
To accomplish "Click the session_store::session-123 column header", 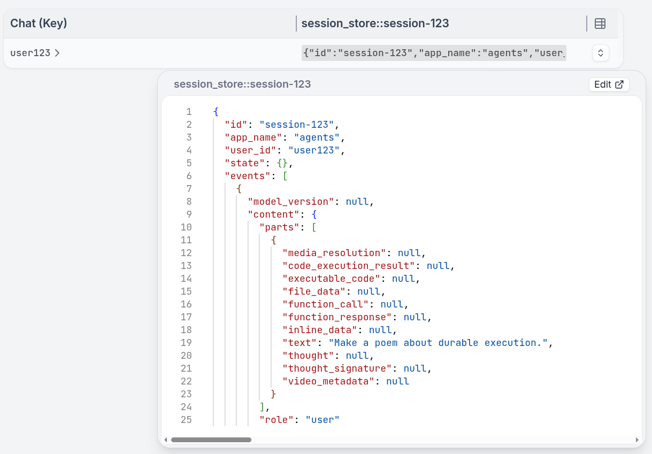I will point(375,24).
